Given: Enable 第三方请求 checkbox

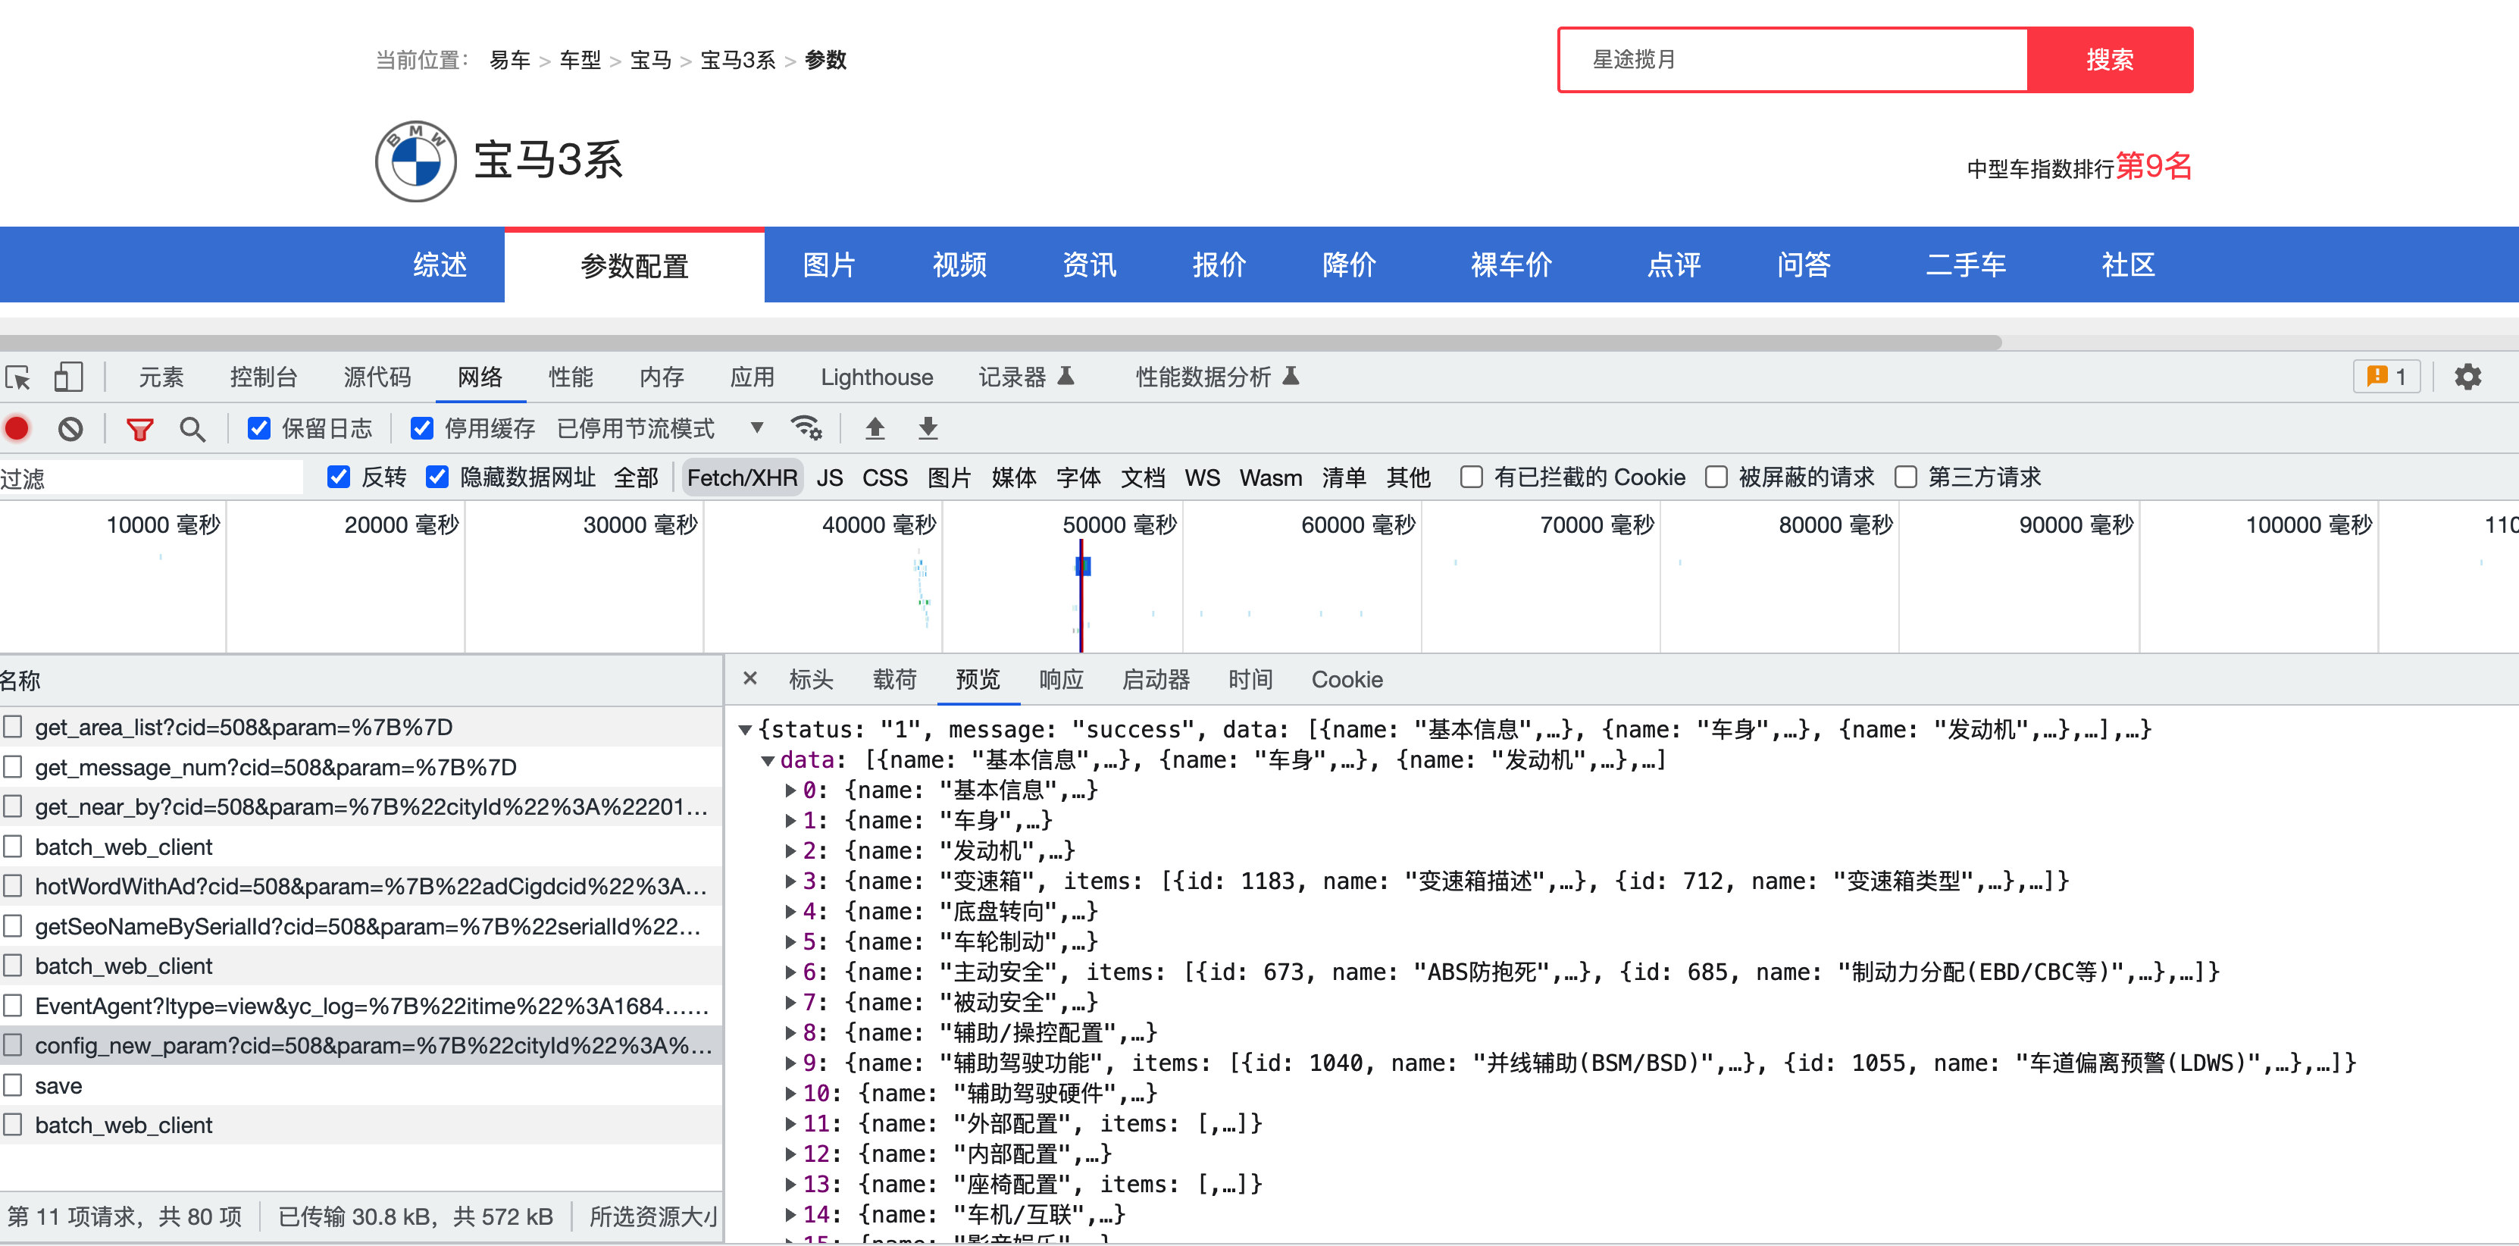Looking at the screenshot, I should tap(1905, 476).
